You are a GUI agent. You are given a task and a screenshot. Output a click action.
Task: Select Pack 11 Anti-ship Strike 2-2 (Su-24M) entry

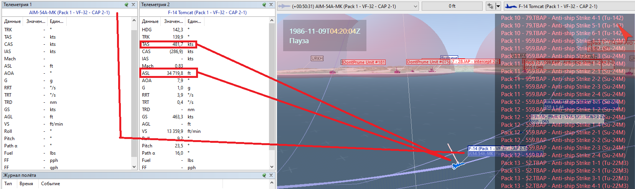coord(563,79)
